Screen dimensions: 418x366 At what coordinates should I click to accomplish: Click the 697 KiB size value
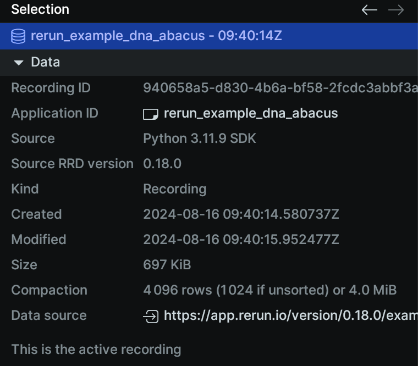[167, 265]
